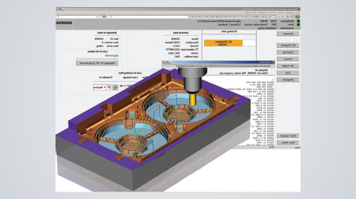
Task: Close the NC program popup window
Action: pyautogui.click(x=164, y=62)
